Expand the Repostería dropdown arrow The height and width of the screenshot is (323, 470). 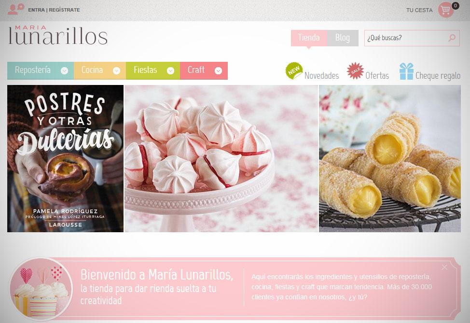(x=65, y=71)
